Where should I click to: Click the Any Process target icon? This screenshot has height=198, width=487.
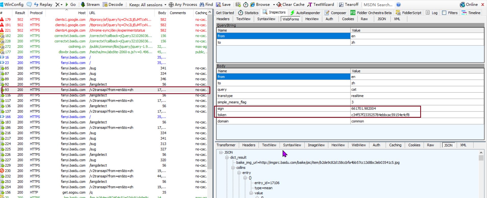click(171, 5)
